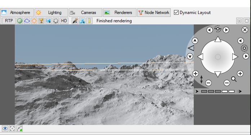Click the magnifier zoom plus button
The image size is (251, 135).
(x=240, y=74)
